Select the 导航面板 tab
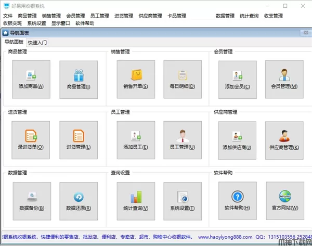312x246 pixels. tap(14, 42)
